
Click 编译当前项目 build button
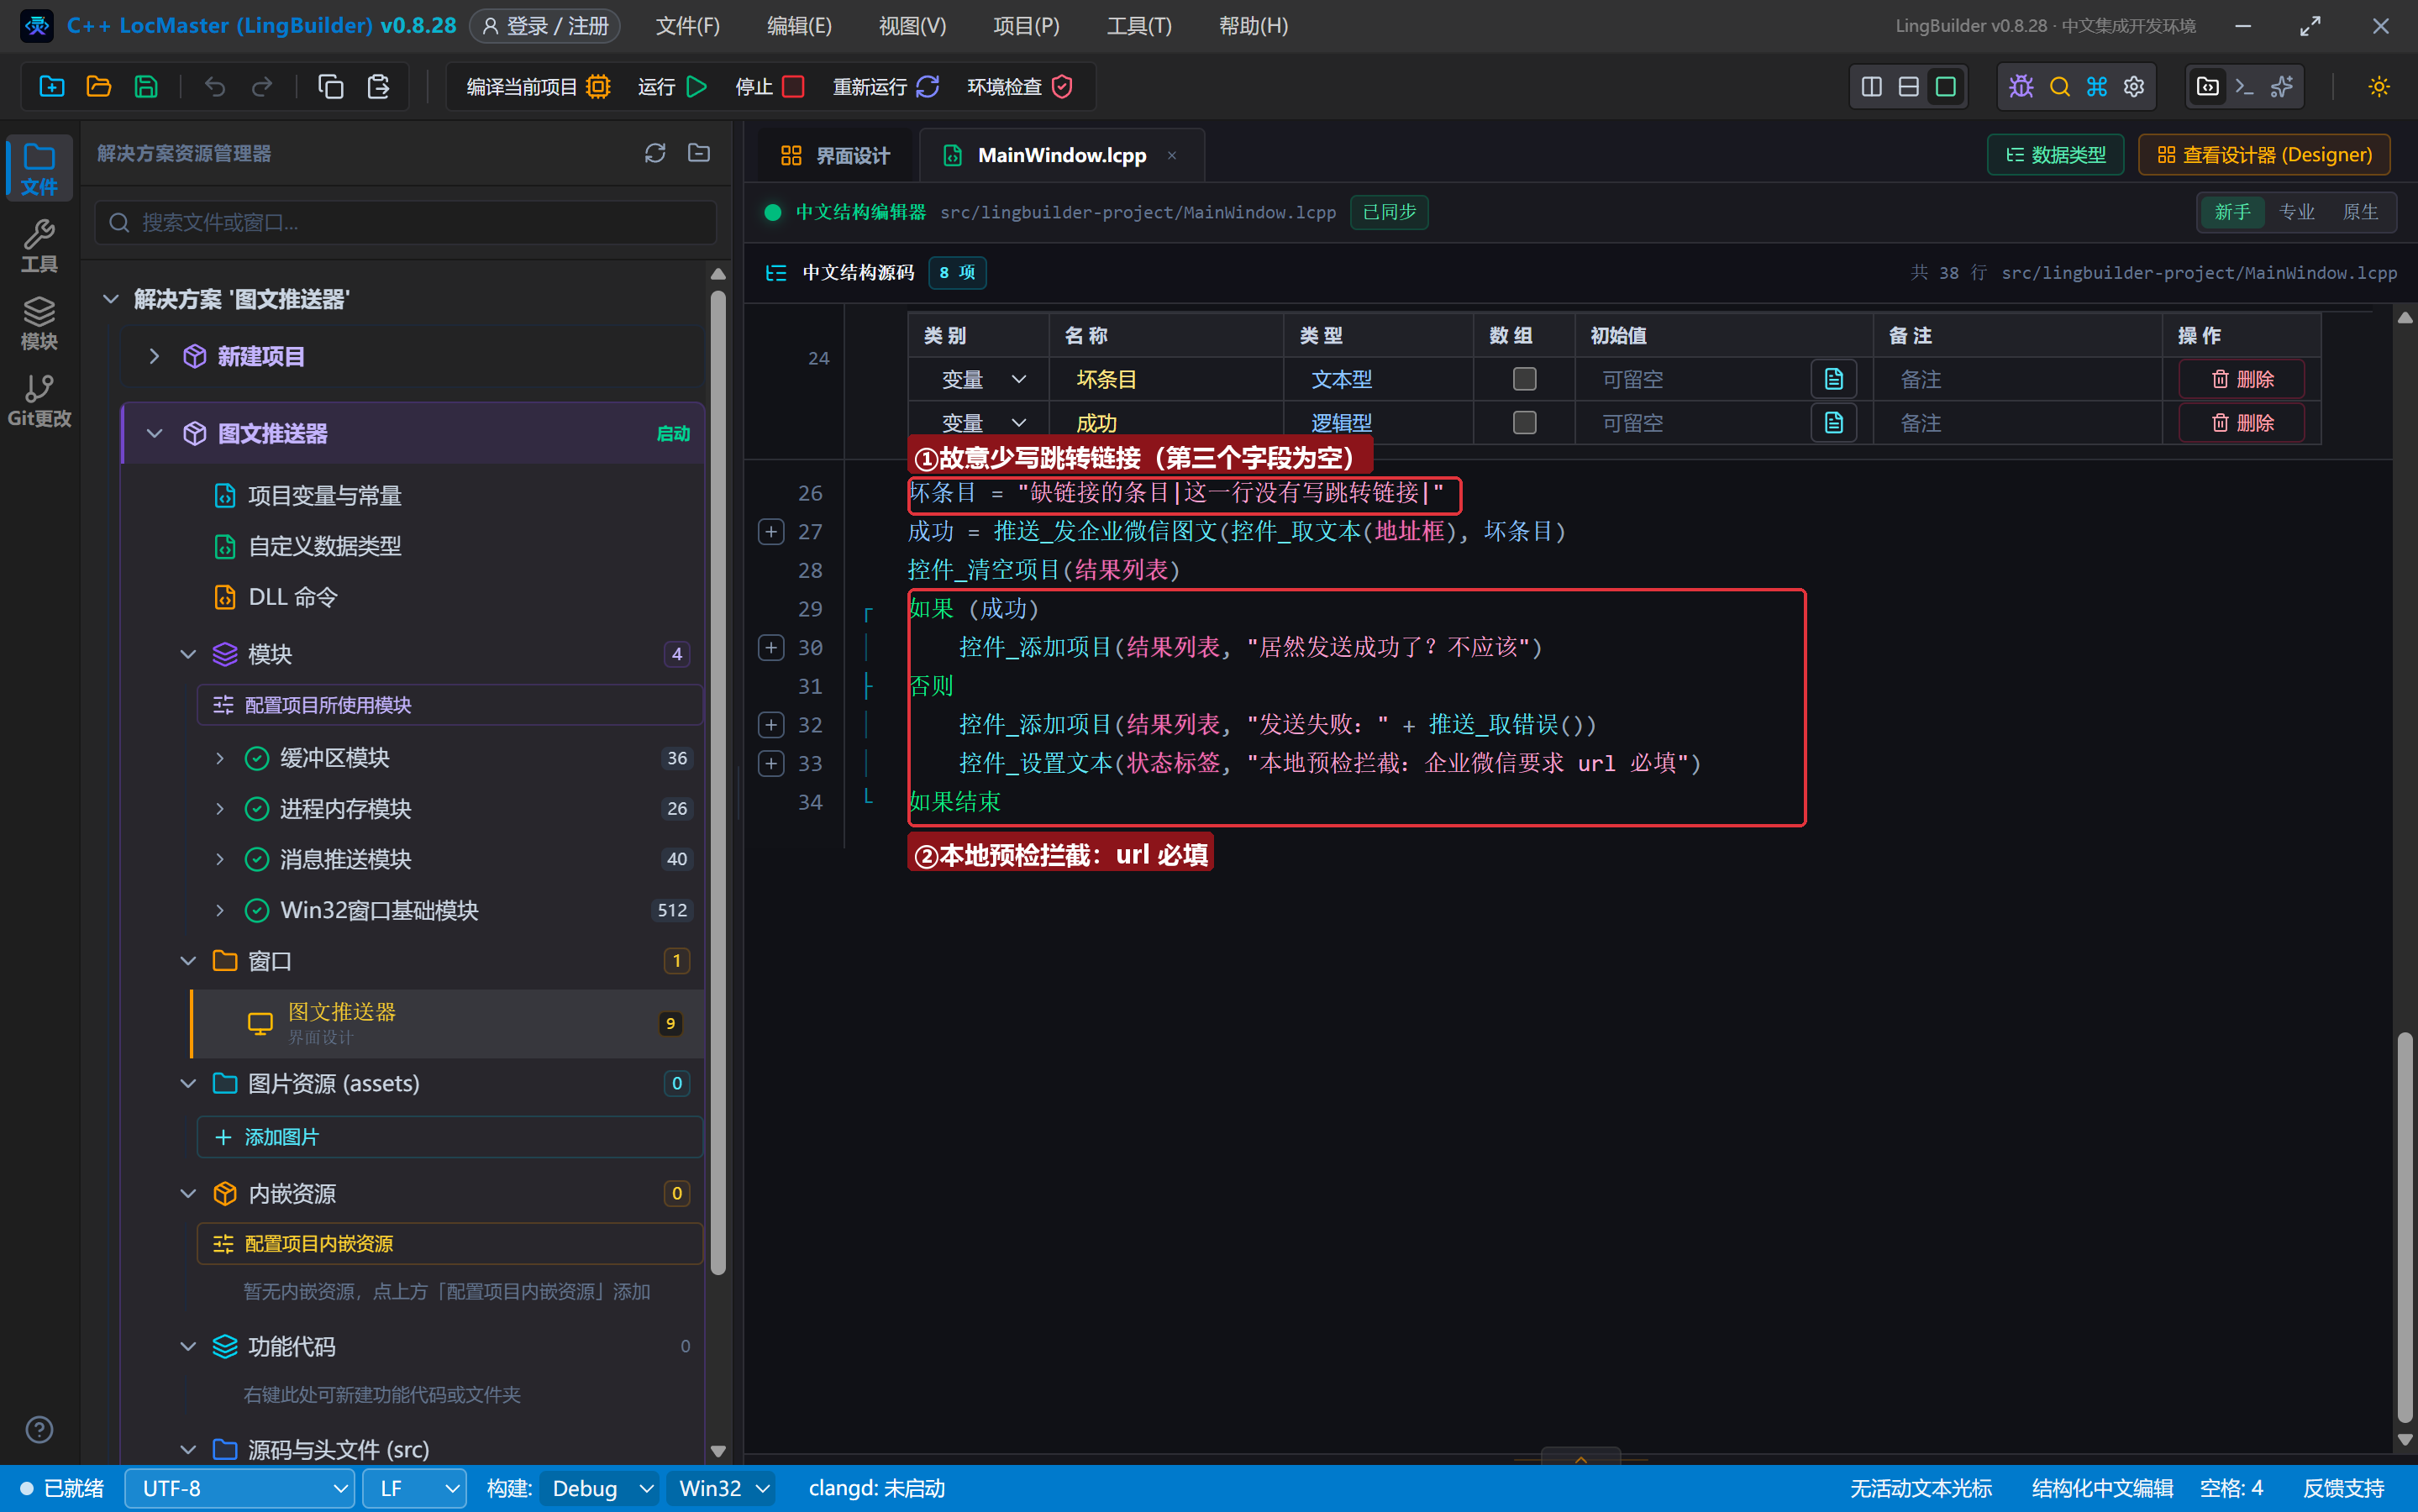click(x=538, y=87)
